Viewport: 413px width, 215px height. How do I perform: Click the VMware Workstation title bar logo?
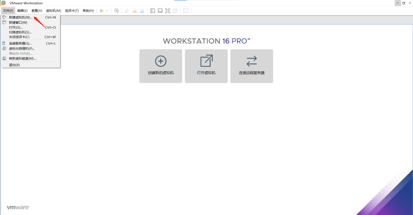tap(3, 3)
